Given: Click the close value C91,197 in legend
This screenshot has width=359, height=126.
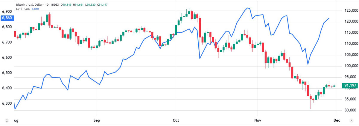Looking at the screenshot, I should coord(103,5).
